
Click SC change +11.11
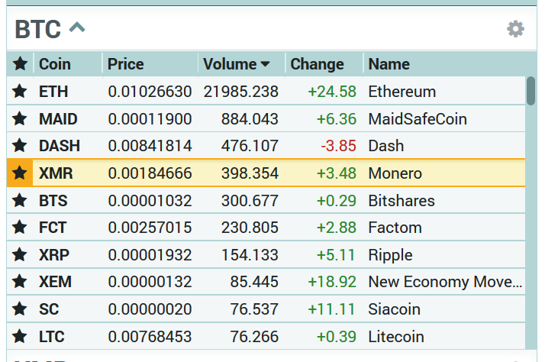point(331,309)
